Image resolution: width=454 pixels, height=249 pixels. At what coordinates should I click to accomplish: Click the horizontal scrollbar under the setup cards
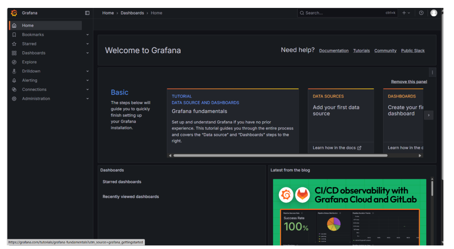pyautogui.click(x=280, y=156)
